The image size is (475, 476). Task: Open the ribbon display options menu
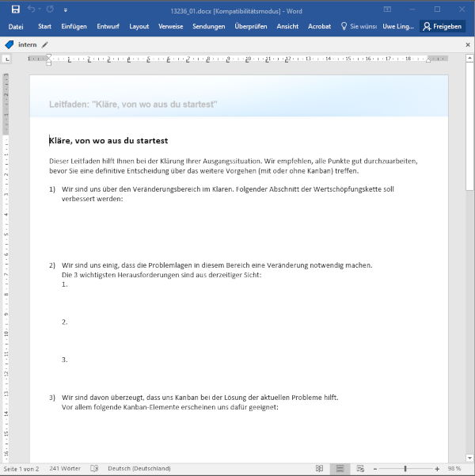[x=386, y=9]
